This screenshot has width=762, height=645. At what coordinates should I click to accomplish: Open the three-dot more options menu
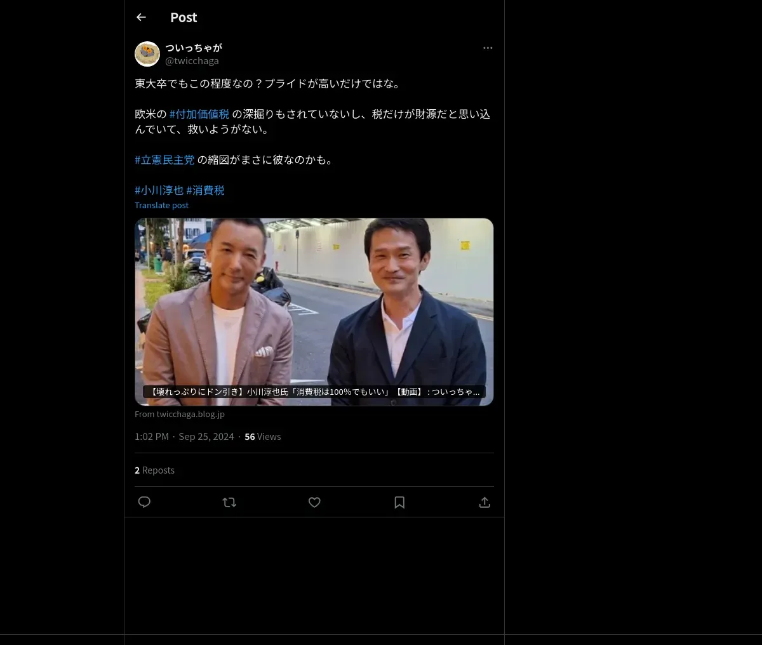(x=488, y=48)
